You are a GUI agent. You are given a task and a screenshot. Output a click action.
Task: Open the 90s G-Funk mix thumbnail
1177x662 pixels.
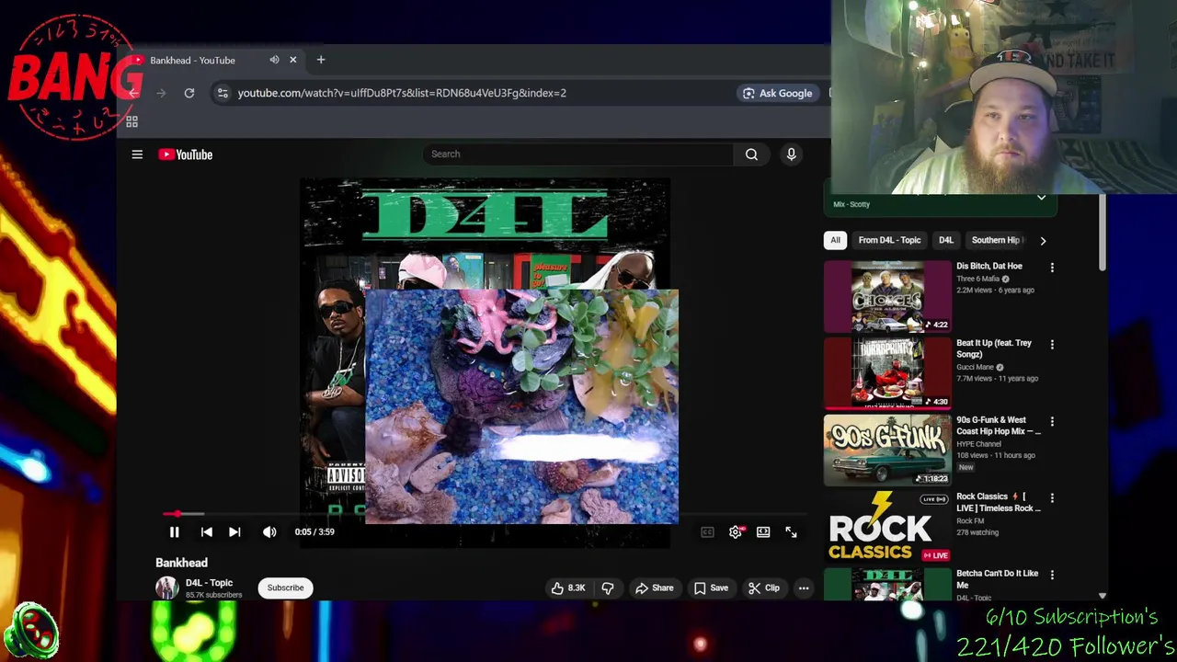click(x=887, y=450)
